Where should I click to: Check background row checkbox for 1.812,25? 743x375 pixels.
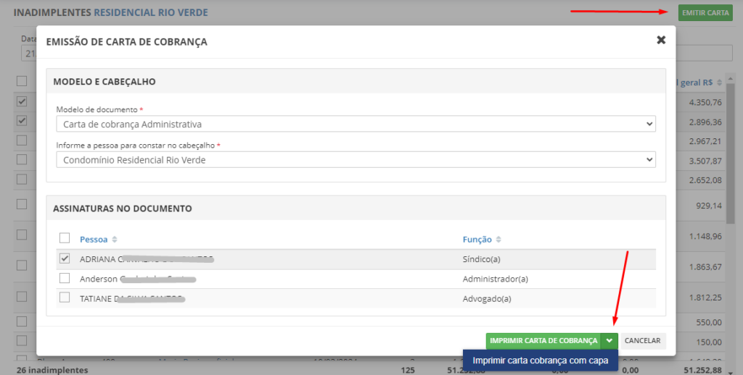point(22,297)
